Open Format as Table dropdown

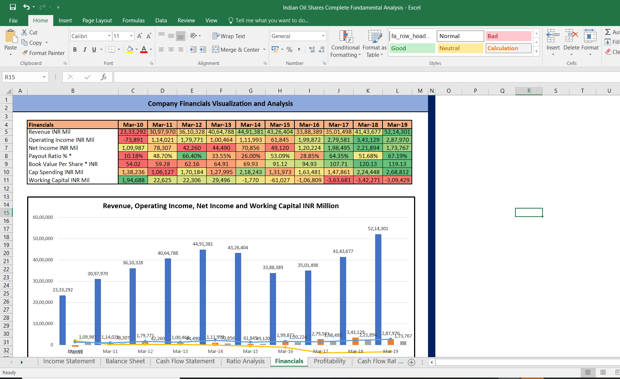(x=374, y=44)
